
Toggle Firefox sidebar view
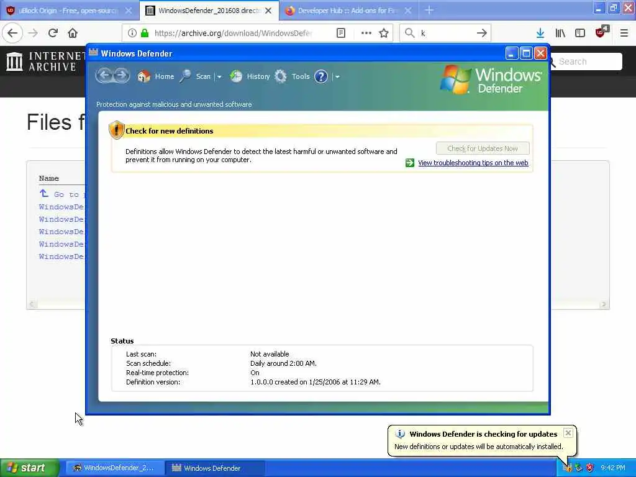580,33
